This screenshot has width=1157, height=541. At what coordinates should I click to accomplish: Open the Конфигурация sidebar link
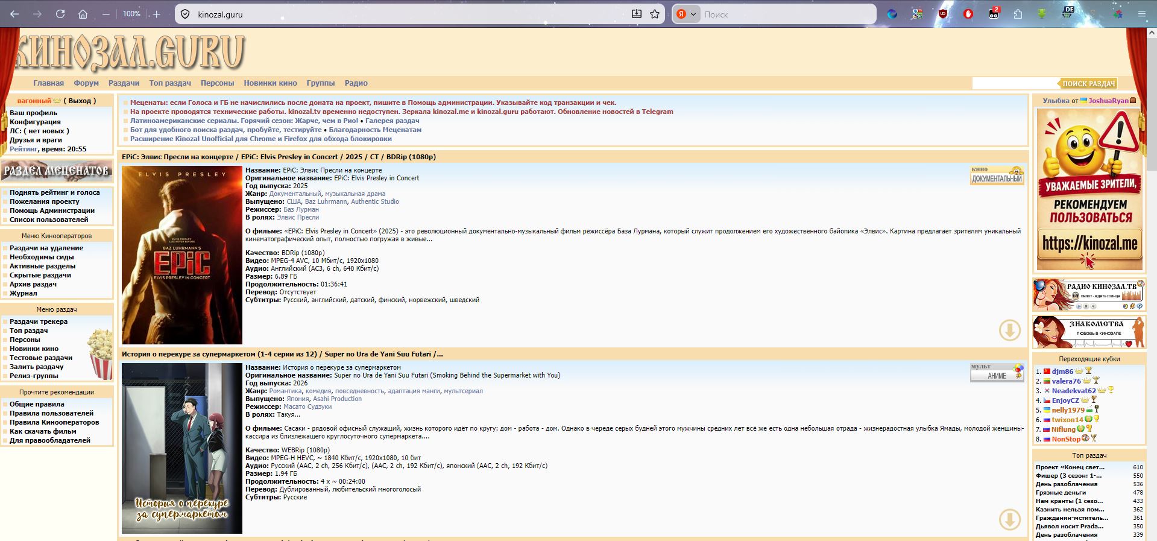coord(35,122)
